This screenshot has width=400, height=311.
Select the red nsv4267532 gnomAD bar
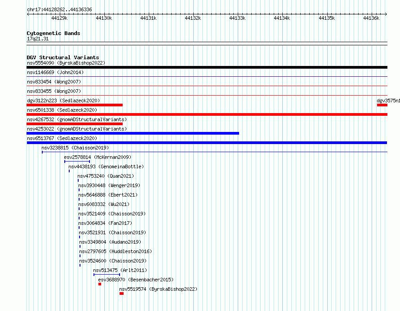(x=75, y=124)
